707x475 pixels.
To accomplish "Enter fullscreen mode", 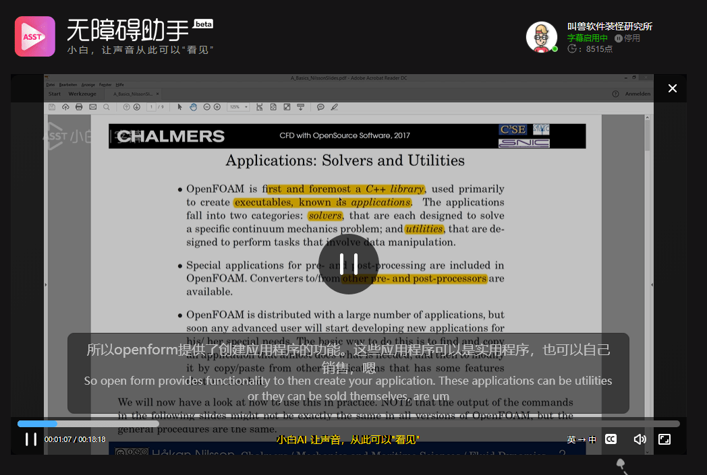I will tap(664, 439).
